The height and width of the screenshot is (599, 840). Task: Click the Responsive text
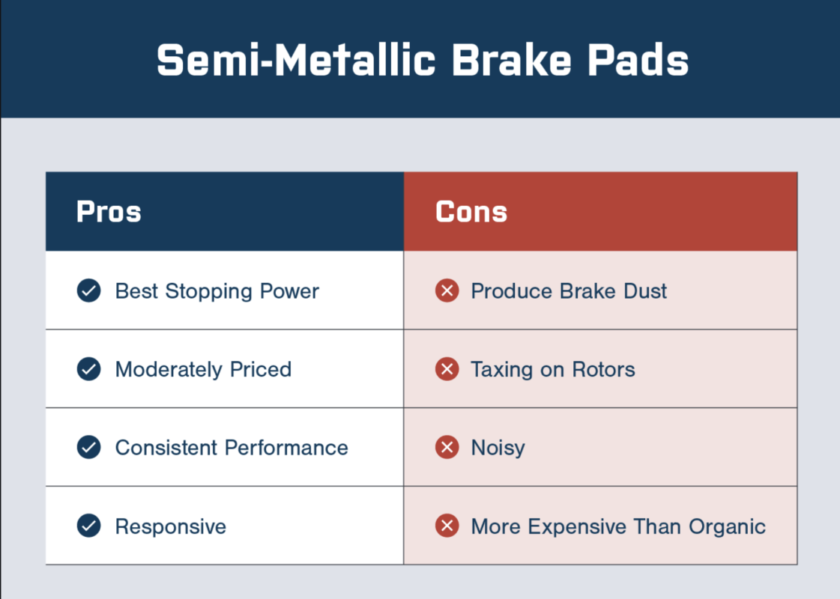171,526
